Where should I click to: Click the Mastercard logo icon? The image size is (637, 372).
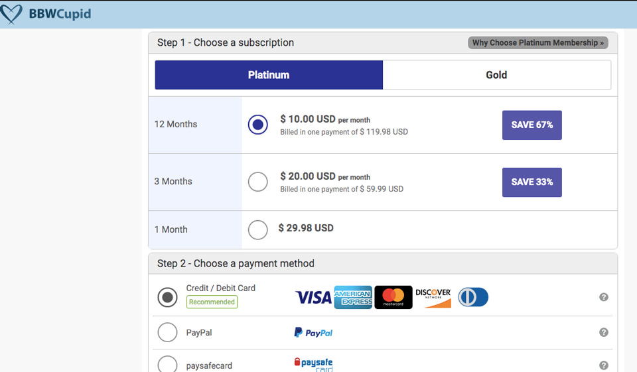pyautogui.click(x=393, y=297)
